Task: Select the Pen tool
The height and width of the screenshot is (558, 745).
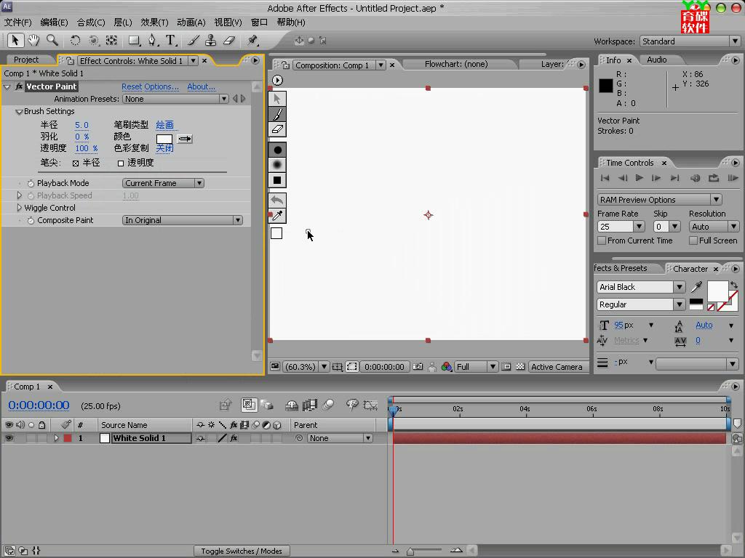Action: coord(152,41)
